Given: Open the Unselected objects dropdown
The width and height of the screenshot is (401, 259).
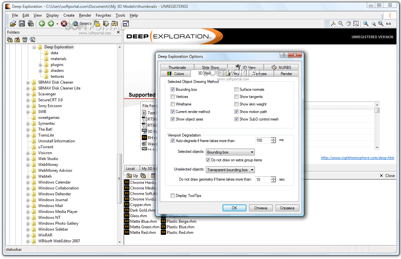Looking at the screenshot, I should click(x=230, y=170).
